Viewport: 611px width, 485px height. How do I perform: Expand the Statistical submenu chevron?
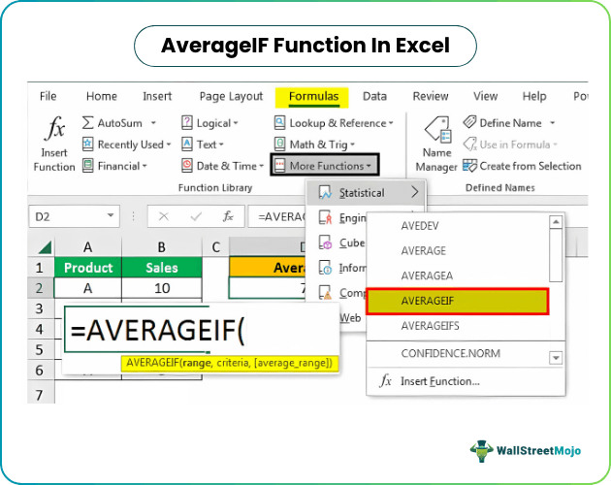pos(415,192)
